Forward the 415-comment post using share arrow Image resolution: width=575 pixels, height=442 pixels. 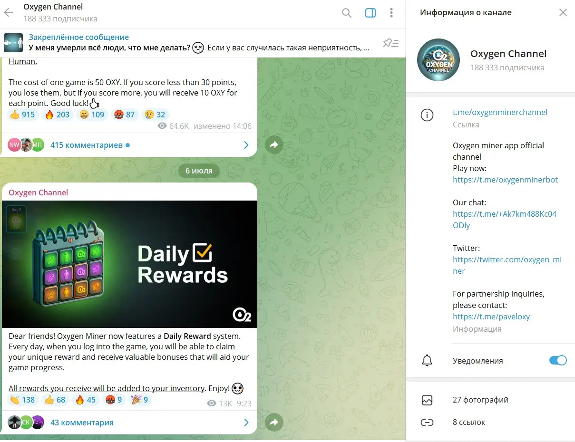[274, 145]
